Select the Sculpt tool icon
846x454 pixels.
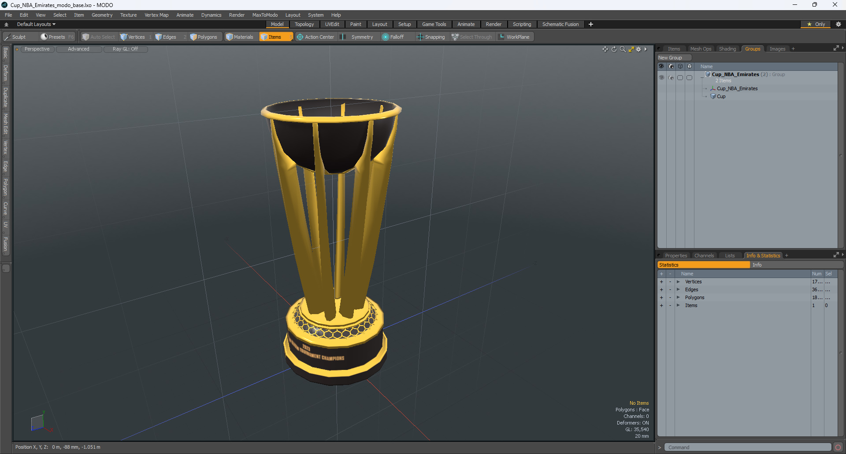tap(7, 37)
